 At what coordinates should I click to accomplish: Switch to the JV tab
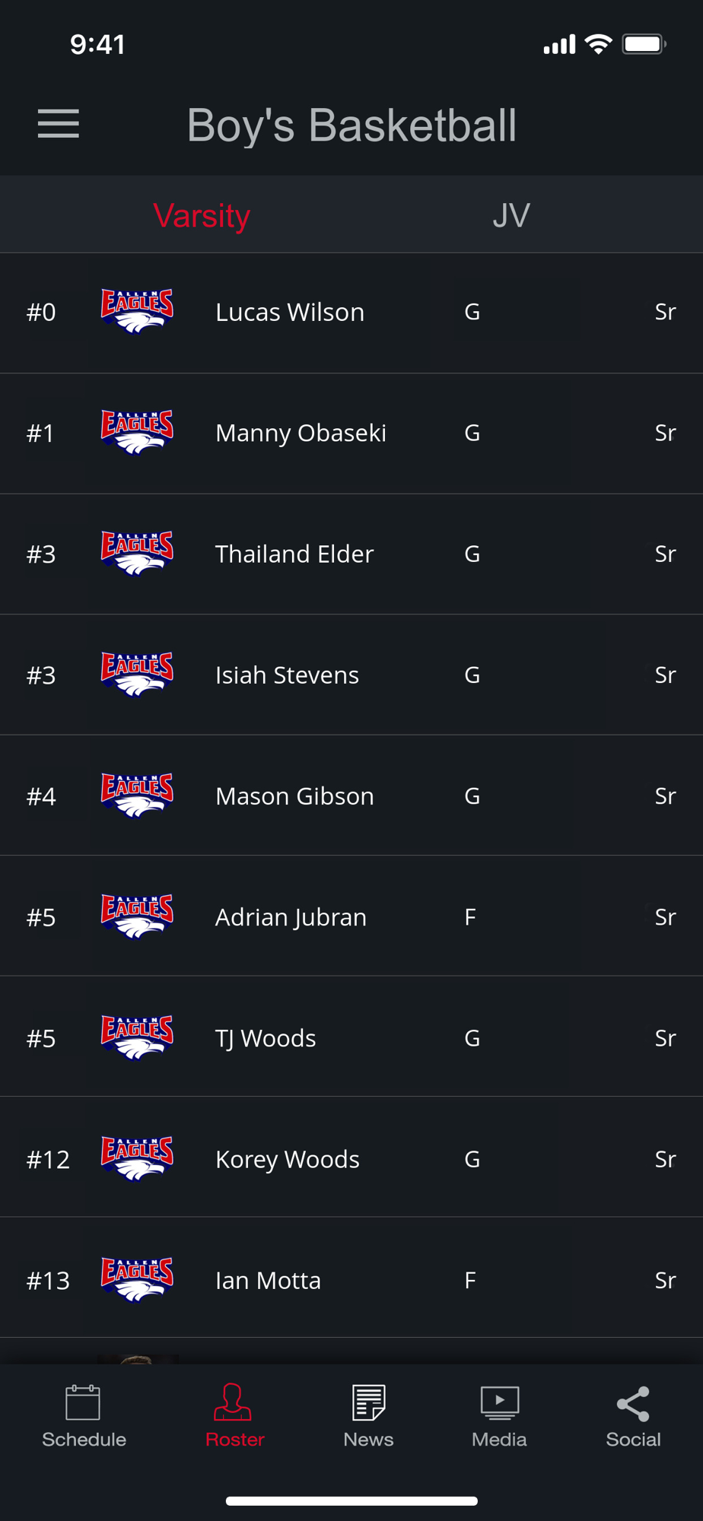[x=511, y=215]
